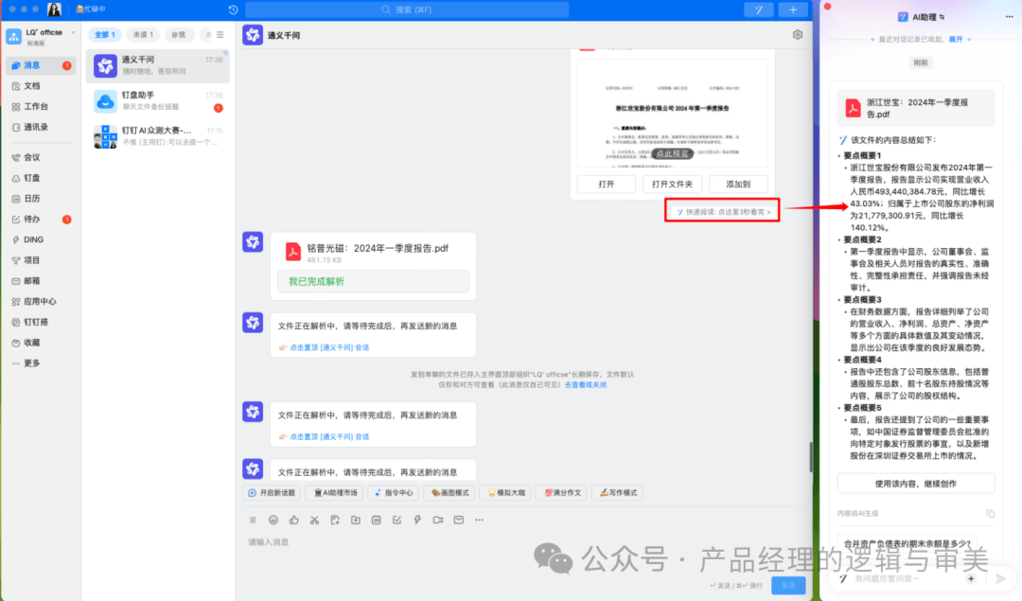Image resolution: width=1022 pixels, height=601 pixels.
Task: Open the 钉盘助手 conversation
Action: point(158,100)
